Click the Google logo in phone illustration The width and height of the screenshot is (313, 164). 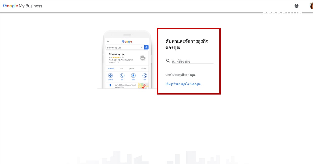[x=127, y=42]
